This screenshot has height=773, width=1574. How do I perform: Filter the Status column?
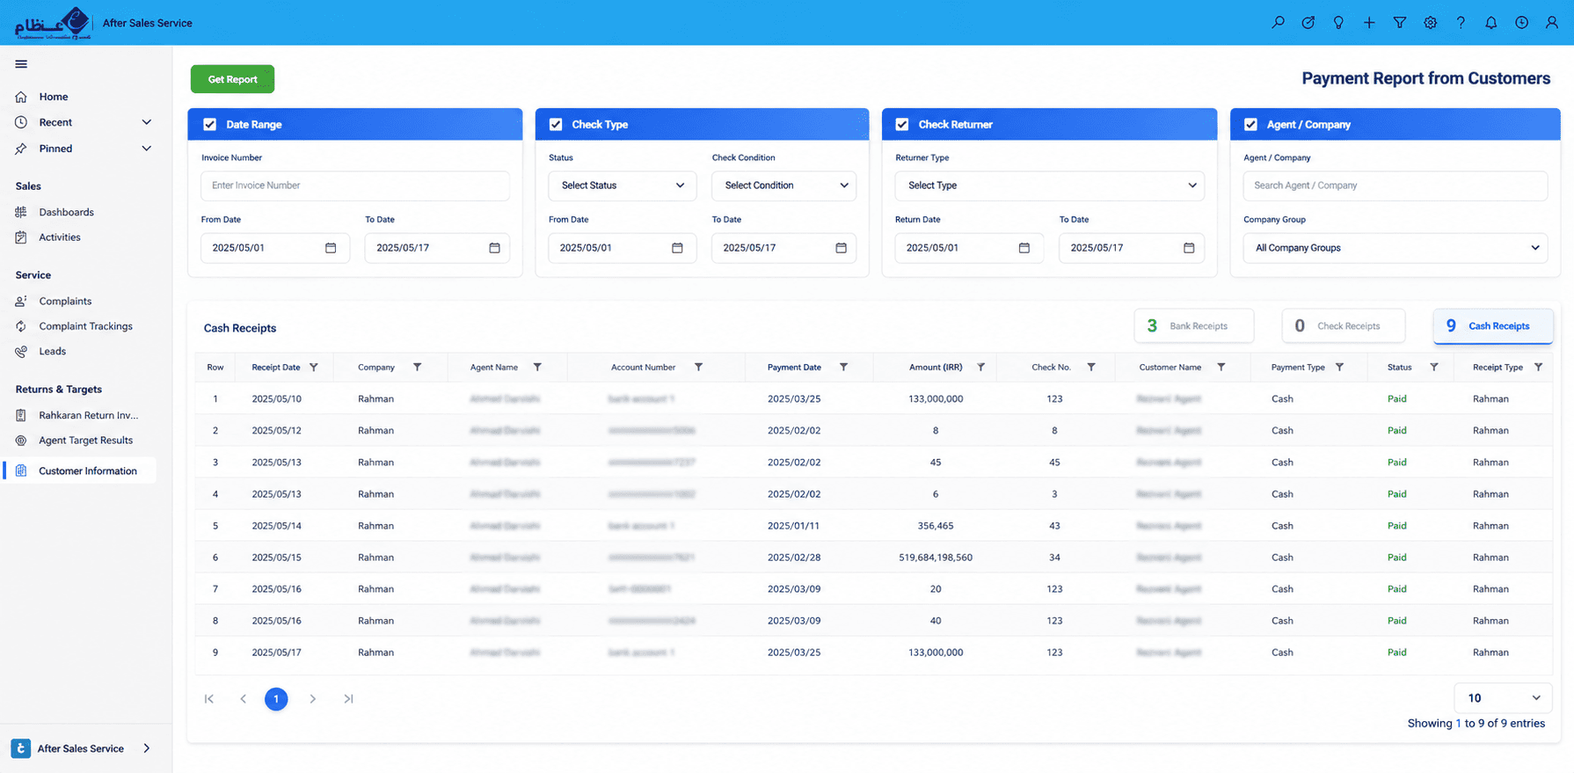(x=1434, y=368)
